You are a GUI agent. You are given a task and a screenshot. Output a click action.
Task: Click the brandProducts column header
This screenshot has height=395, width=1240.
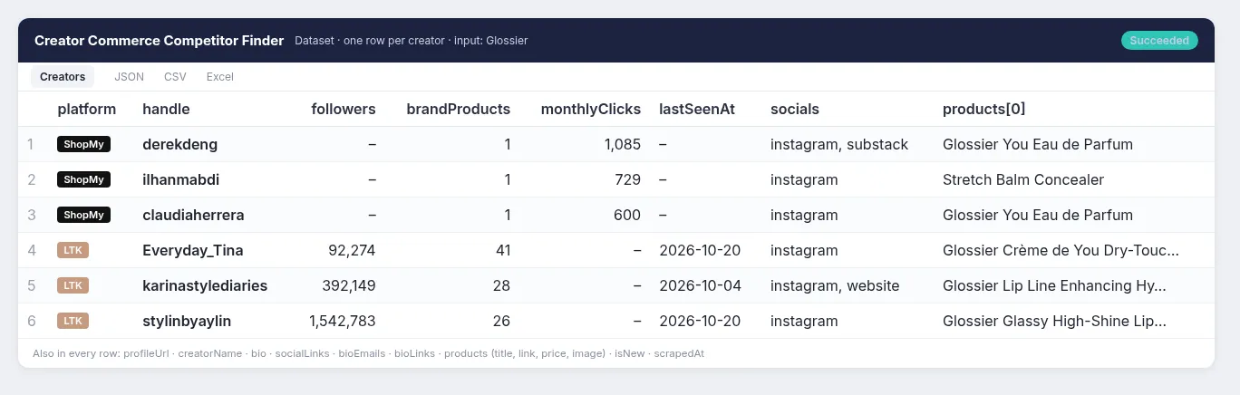click(459, 109)
